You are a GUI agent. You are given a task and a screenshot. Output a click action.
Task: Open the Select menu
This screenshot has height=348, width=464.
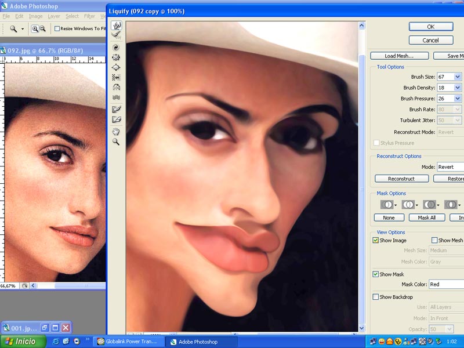pyautogui.click(x=72, y=16)
